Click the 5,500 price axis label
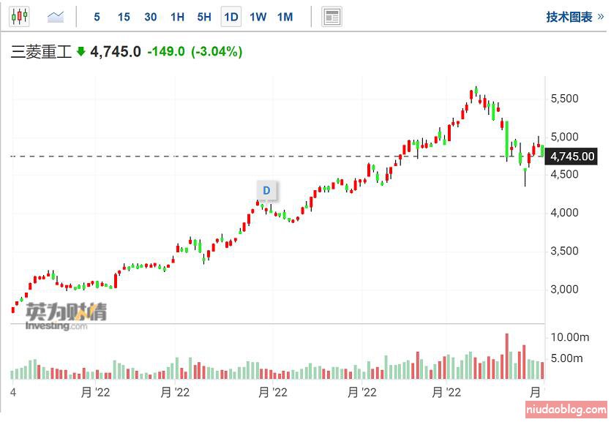This screenshot has width=611, height=422. coord(564,99)
